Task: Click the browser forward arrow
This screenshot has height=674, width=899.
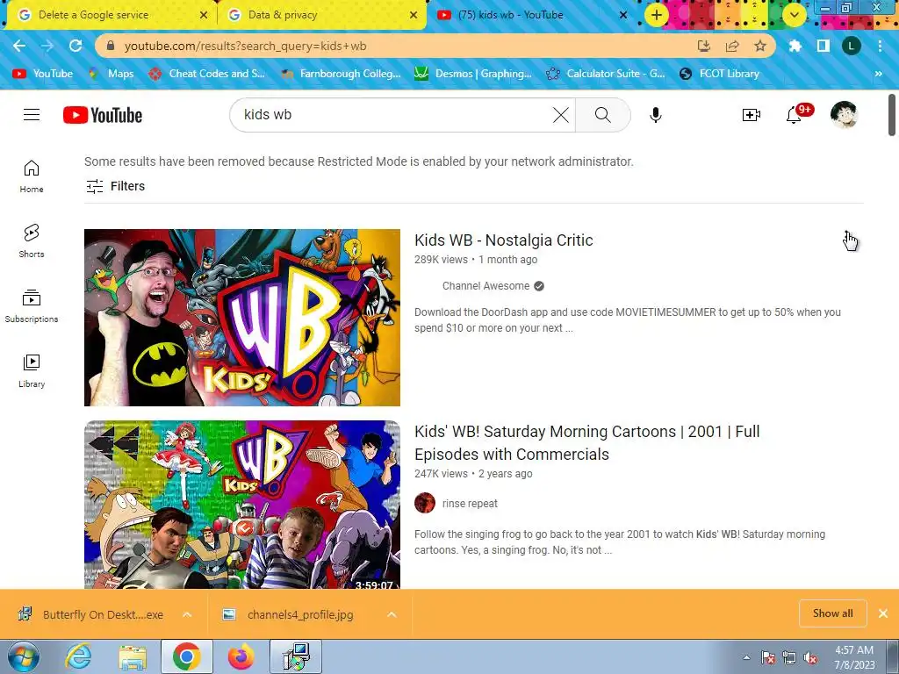Action: tap(47, 46)
